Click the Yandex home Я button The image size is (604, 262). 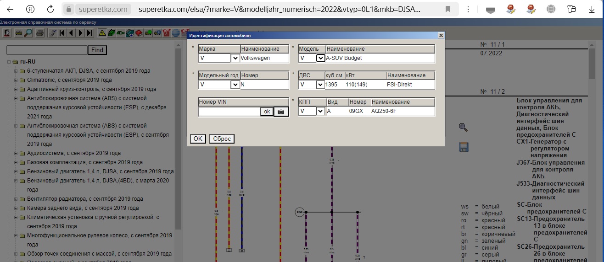(x=30, y=9)
